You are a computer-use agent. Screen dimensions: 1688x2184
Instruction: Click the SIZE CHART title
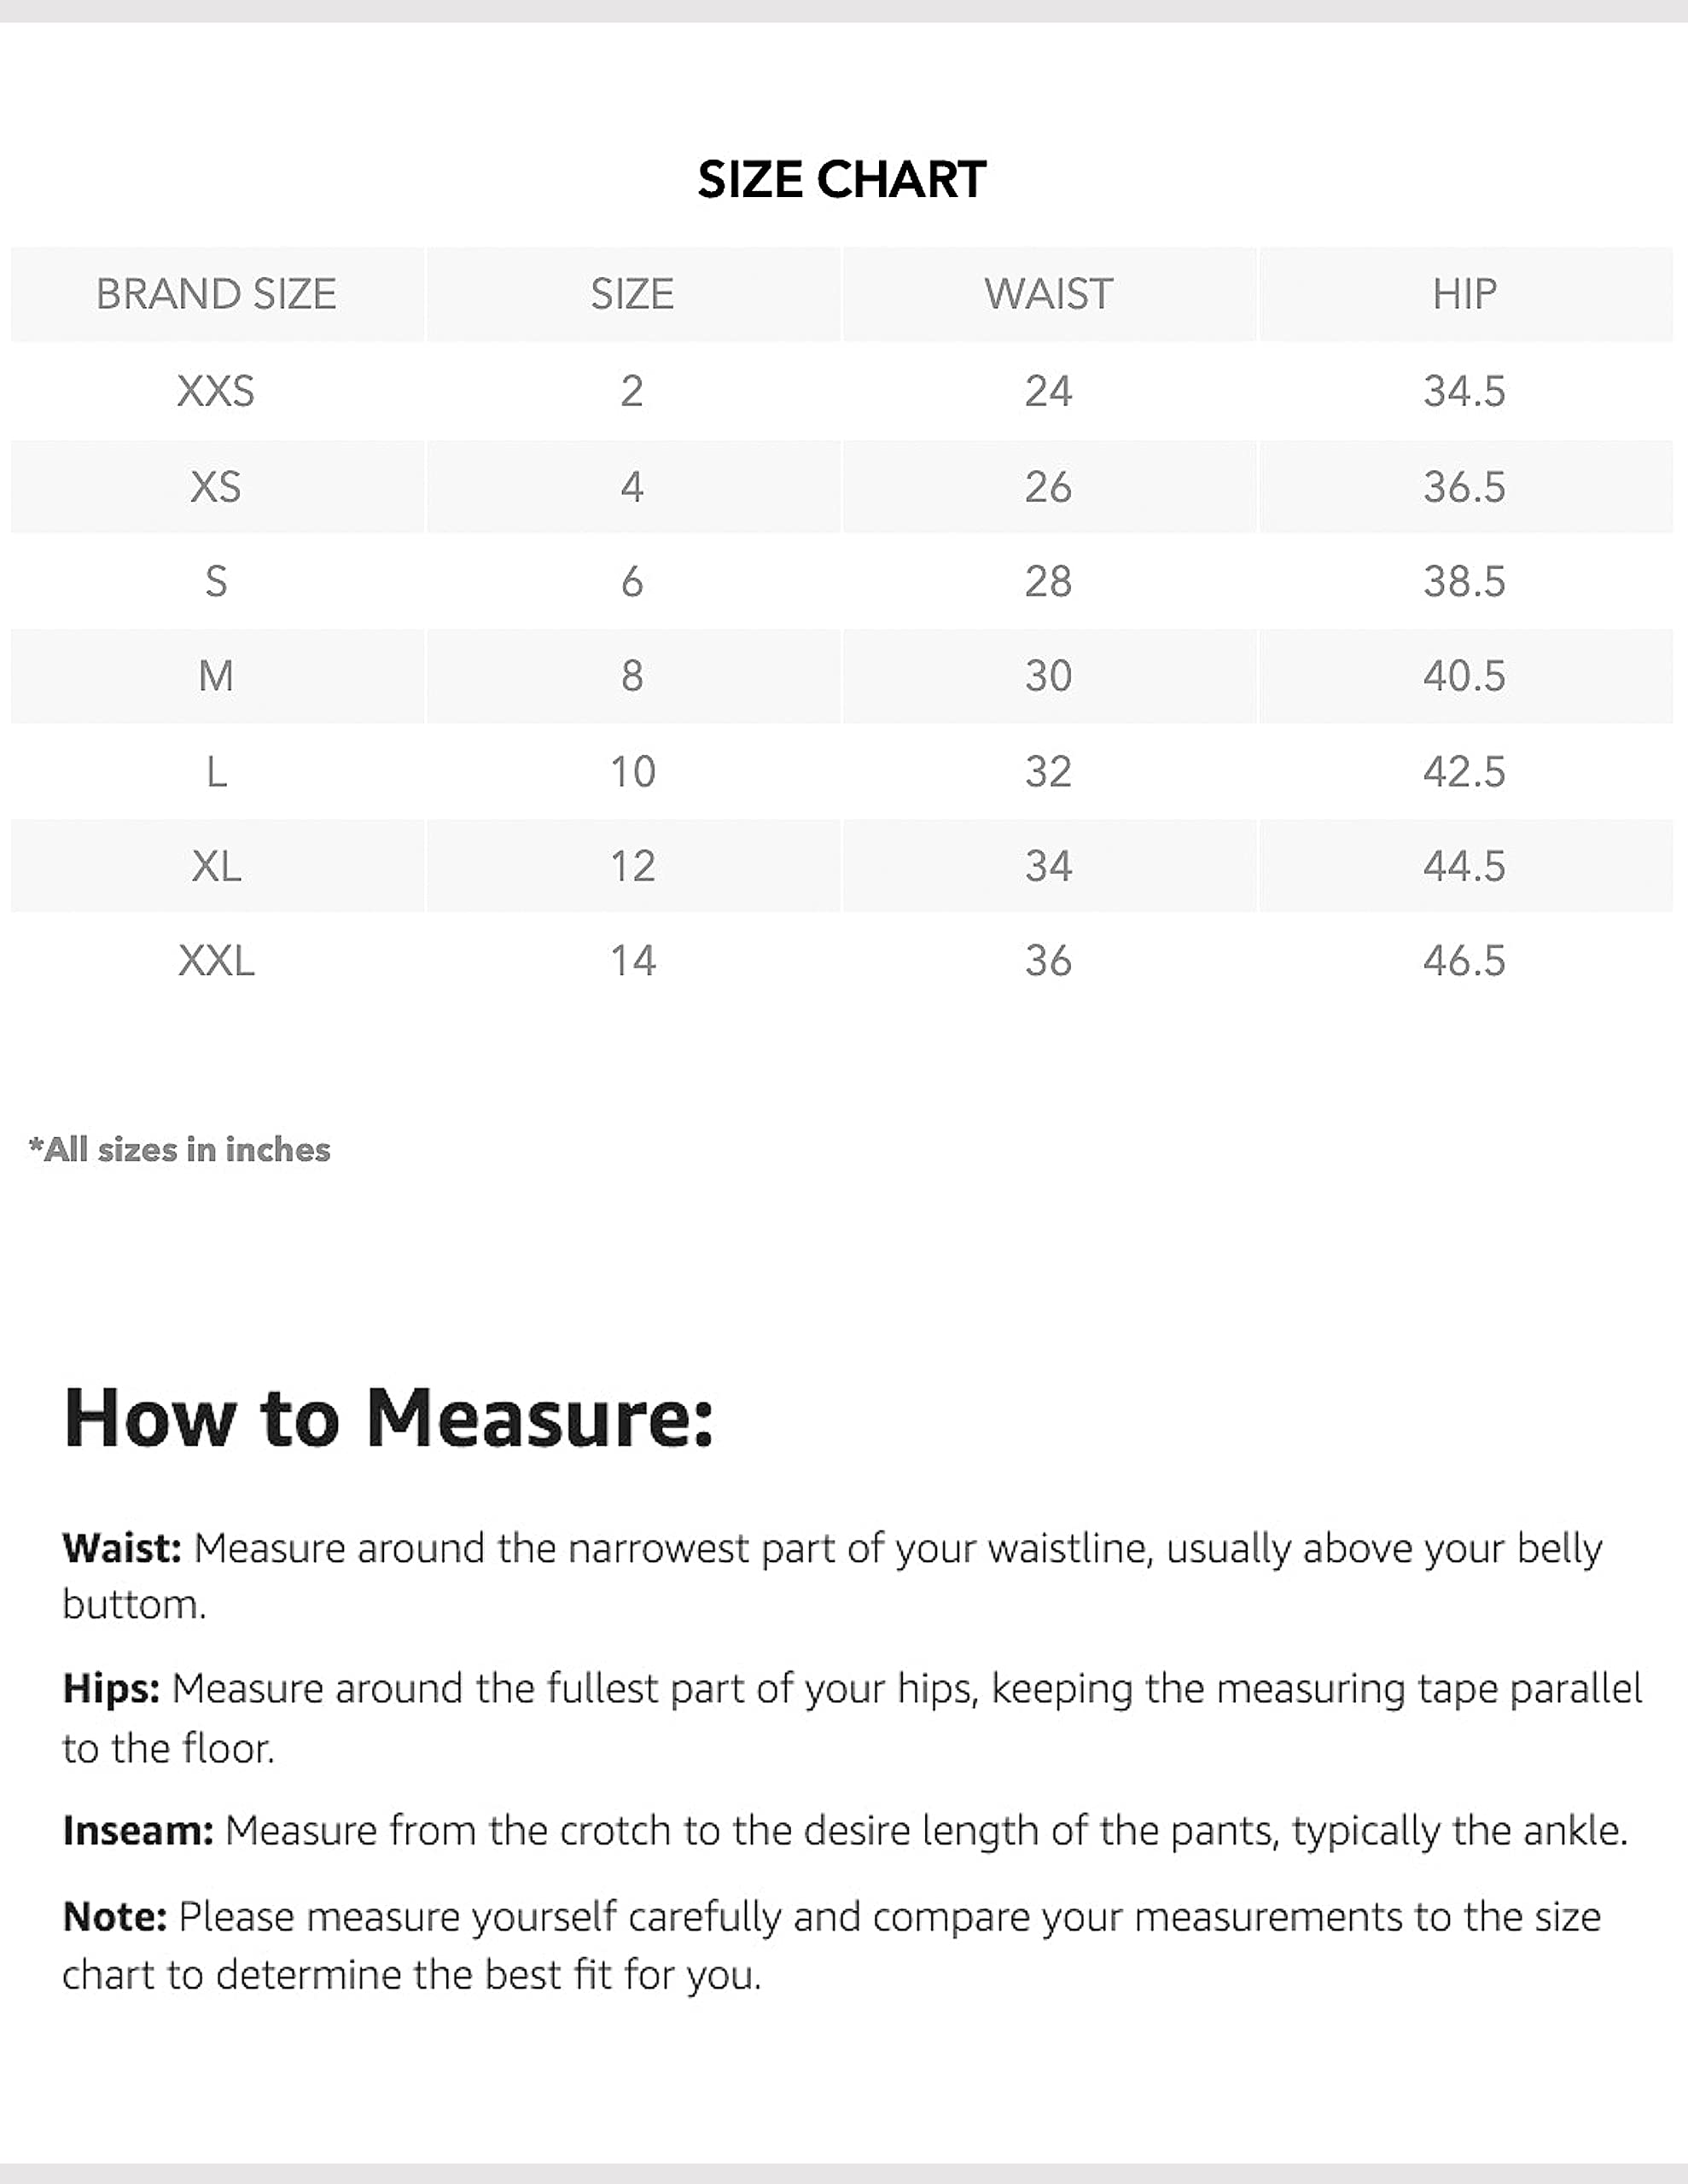pyautogui.click(x=841, y=180)
